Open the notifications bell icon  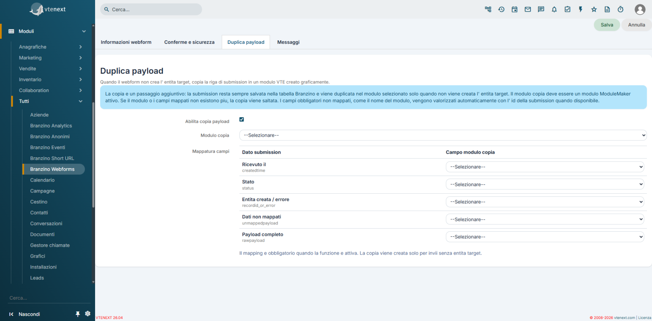554,9
